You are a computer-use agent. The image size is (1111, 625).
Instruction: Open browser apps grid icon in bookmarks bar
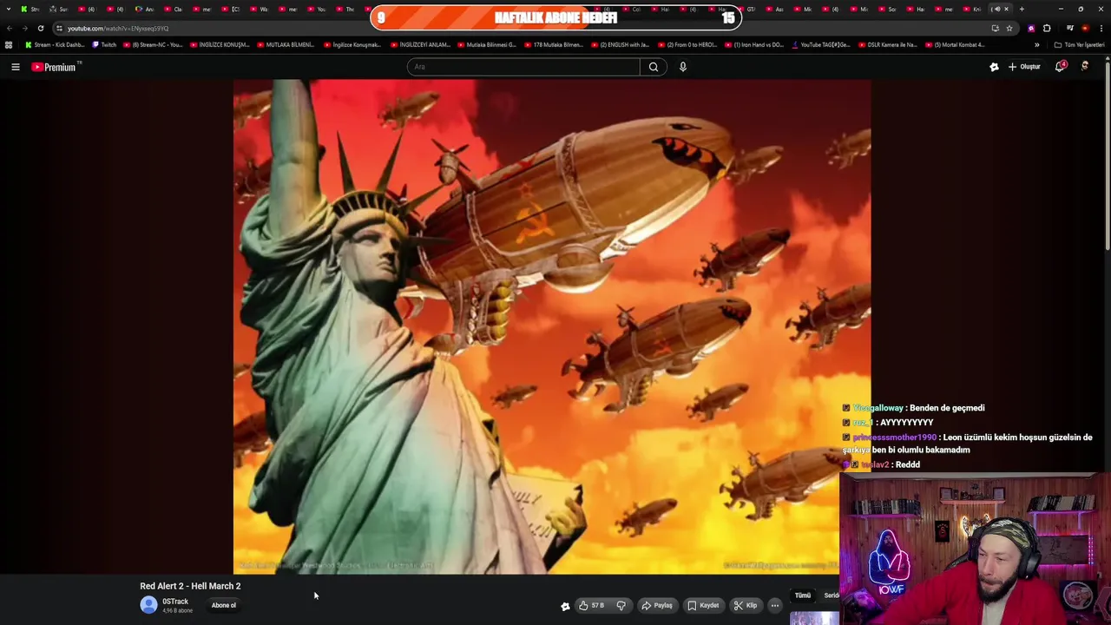(9, 44)
